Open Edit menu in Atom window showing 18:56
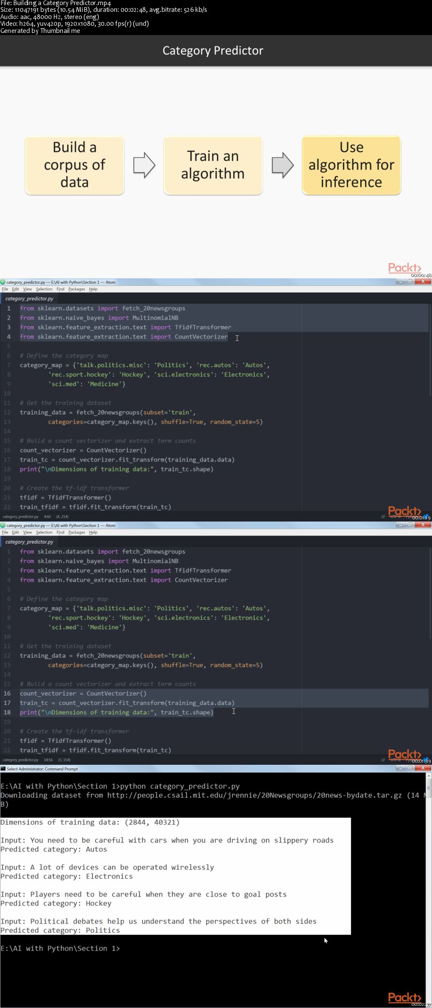 pos(16,533)
